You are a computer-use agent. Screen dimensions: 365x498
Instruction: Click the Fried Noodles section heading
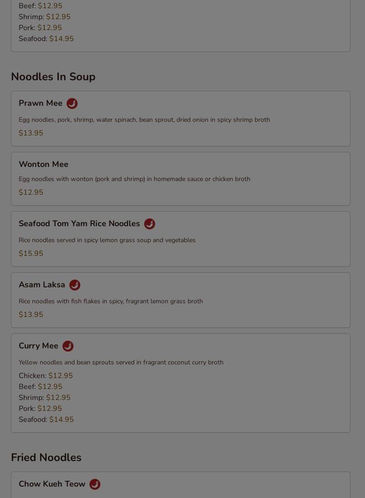(46, 457)
